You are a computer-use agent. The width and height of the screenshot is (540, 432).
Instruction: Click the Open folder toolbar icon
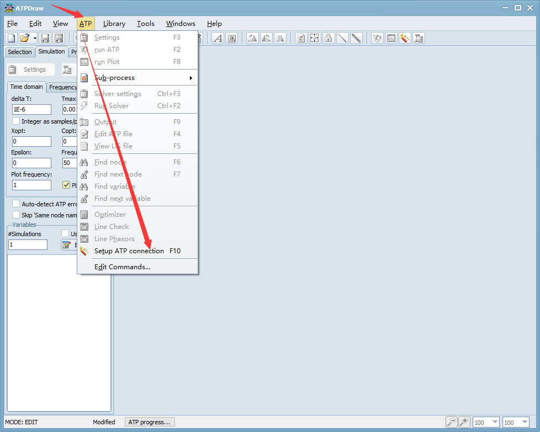[x=24, y=38]
